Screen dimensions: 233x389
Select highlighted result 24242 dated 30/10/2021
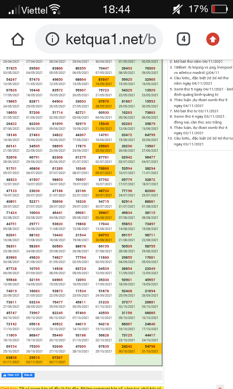click(127, 349)
